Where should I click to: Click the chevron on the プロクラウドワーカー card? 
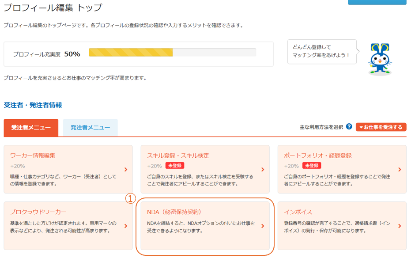[x=126, y=226]
